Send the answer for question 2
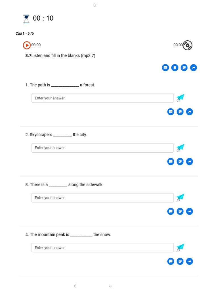 (180, 148)
